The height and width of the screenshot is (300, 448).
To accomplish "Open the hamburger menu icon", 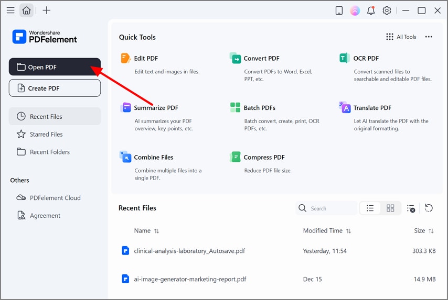I will coord(10,10).
